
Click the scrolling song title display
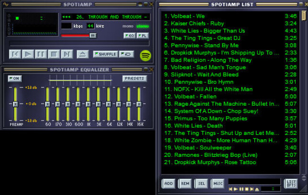[x=106, y=17]
